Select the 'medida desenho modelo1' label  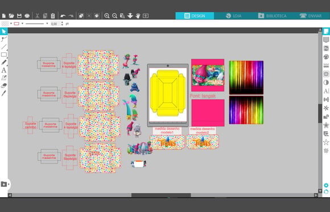click(167, 131)
